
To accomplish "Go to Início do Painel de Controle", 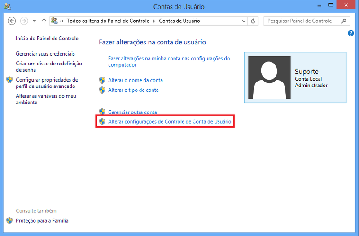I will click(x=47, y=39).
